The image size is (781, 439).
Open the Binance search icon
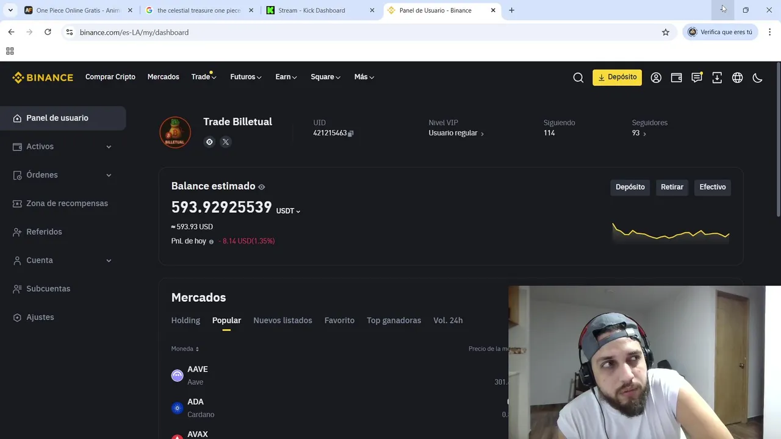[578, 77]
